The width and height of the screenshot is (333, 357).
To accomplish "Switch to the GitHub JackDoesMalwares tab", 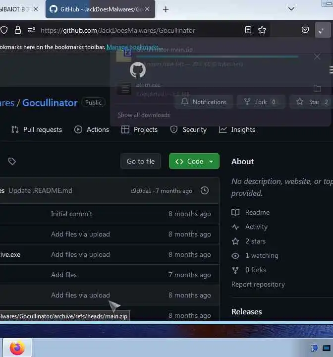I will tap(100, 9).
